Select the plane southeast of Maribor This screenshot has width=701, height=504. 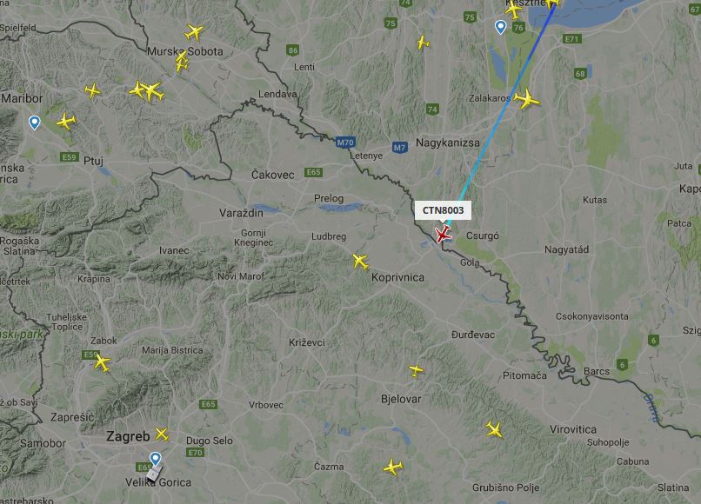pos(66,121)
